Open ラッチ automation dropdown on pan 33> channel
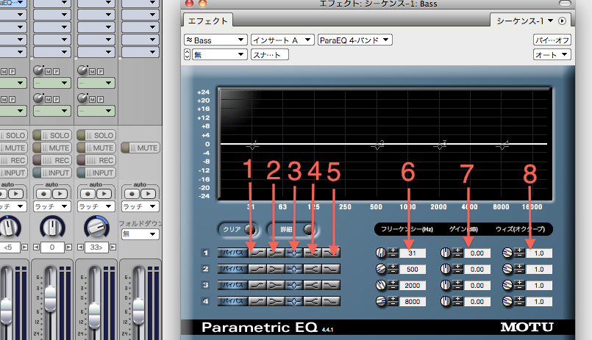592x340 pixels. pyautogui.click(x=96, y=206)
